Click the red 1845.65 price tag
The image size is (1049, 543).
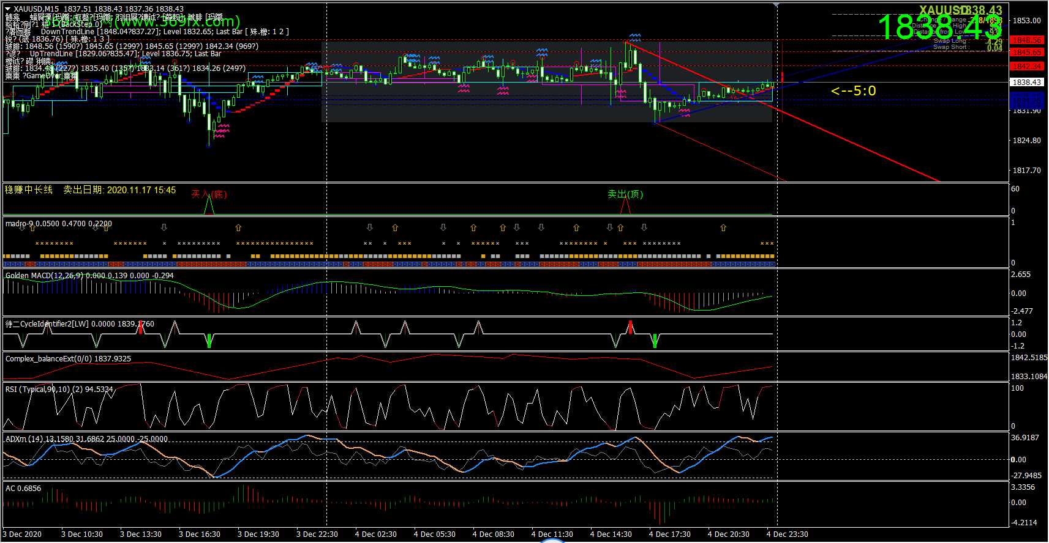1026,52
